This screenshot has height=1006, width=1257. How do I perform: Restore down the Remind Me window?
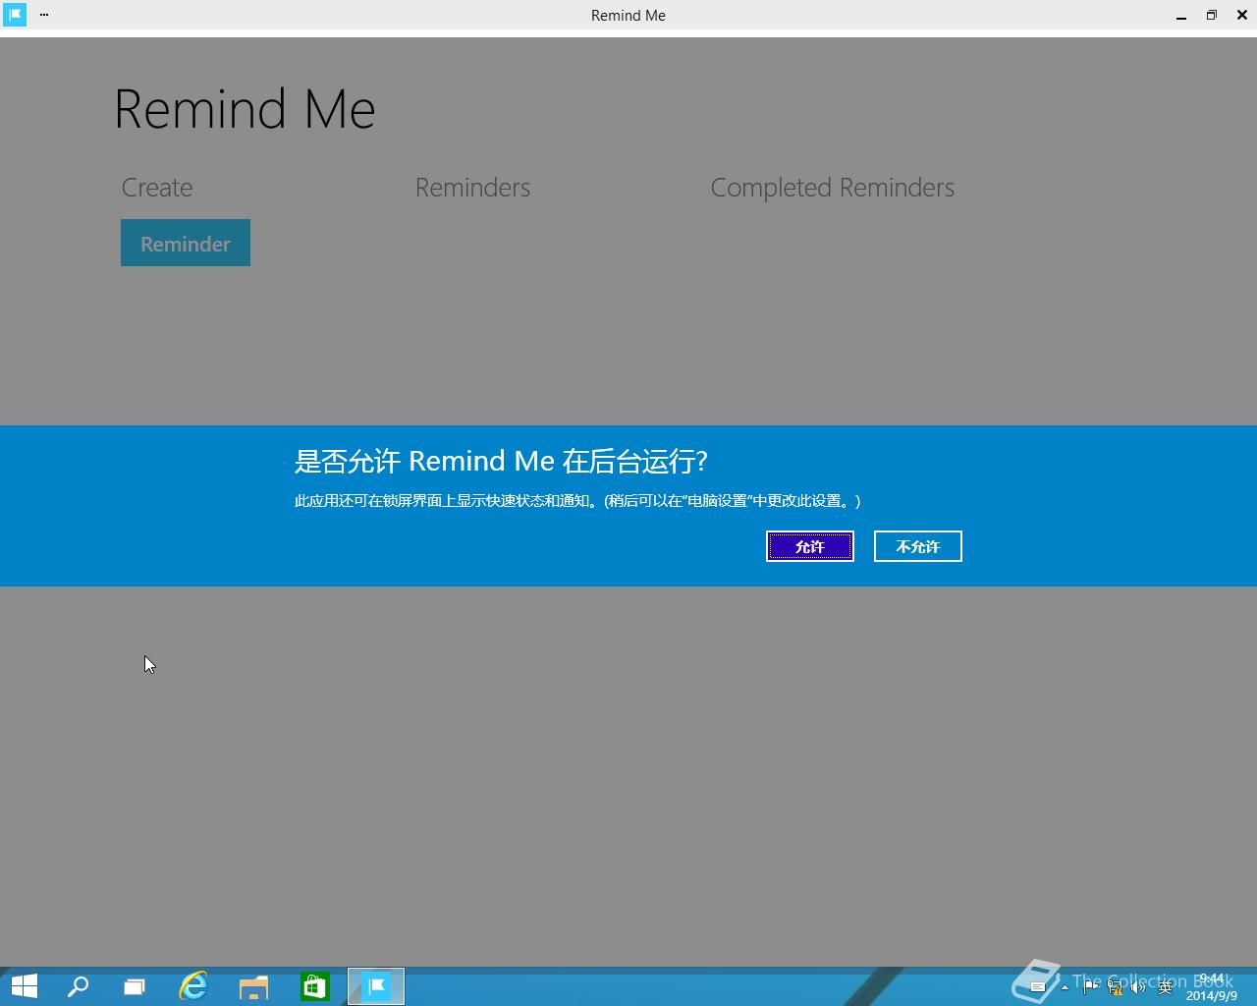pyautogui.click(x=1212, y=15)
